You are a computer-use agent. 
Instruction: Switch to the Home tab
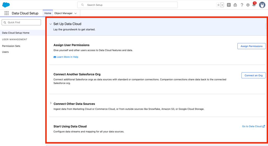pyautogui.click(x=48, y=13)
